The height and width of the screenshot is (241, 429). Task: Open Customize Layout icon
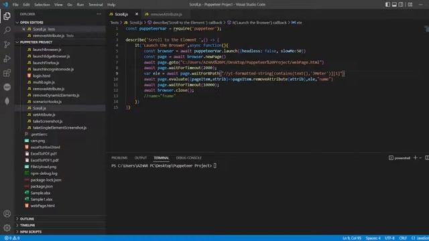410,5
